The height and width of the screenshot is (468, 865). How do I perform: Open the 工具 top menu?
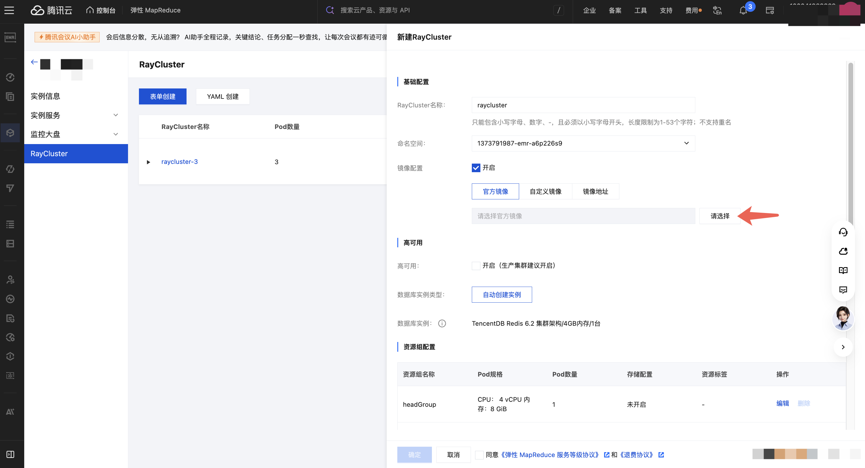click(640, 10)
